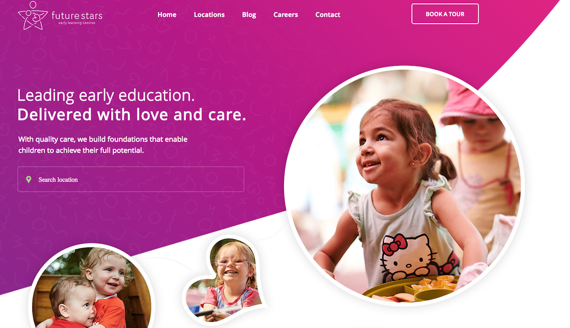The image size is (570, 328).
Task: Click the green map pin icon
Action: pyautogui.click(x=29, y=180)
